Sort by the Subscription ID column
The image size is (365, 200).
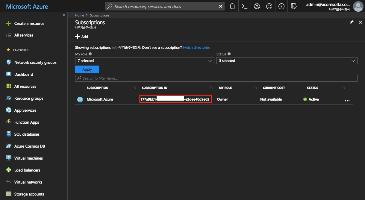tap(211, 88)
